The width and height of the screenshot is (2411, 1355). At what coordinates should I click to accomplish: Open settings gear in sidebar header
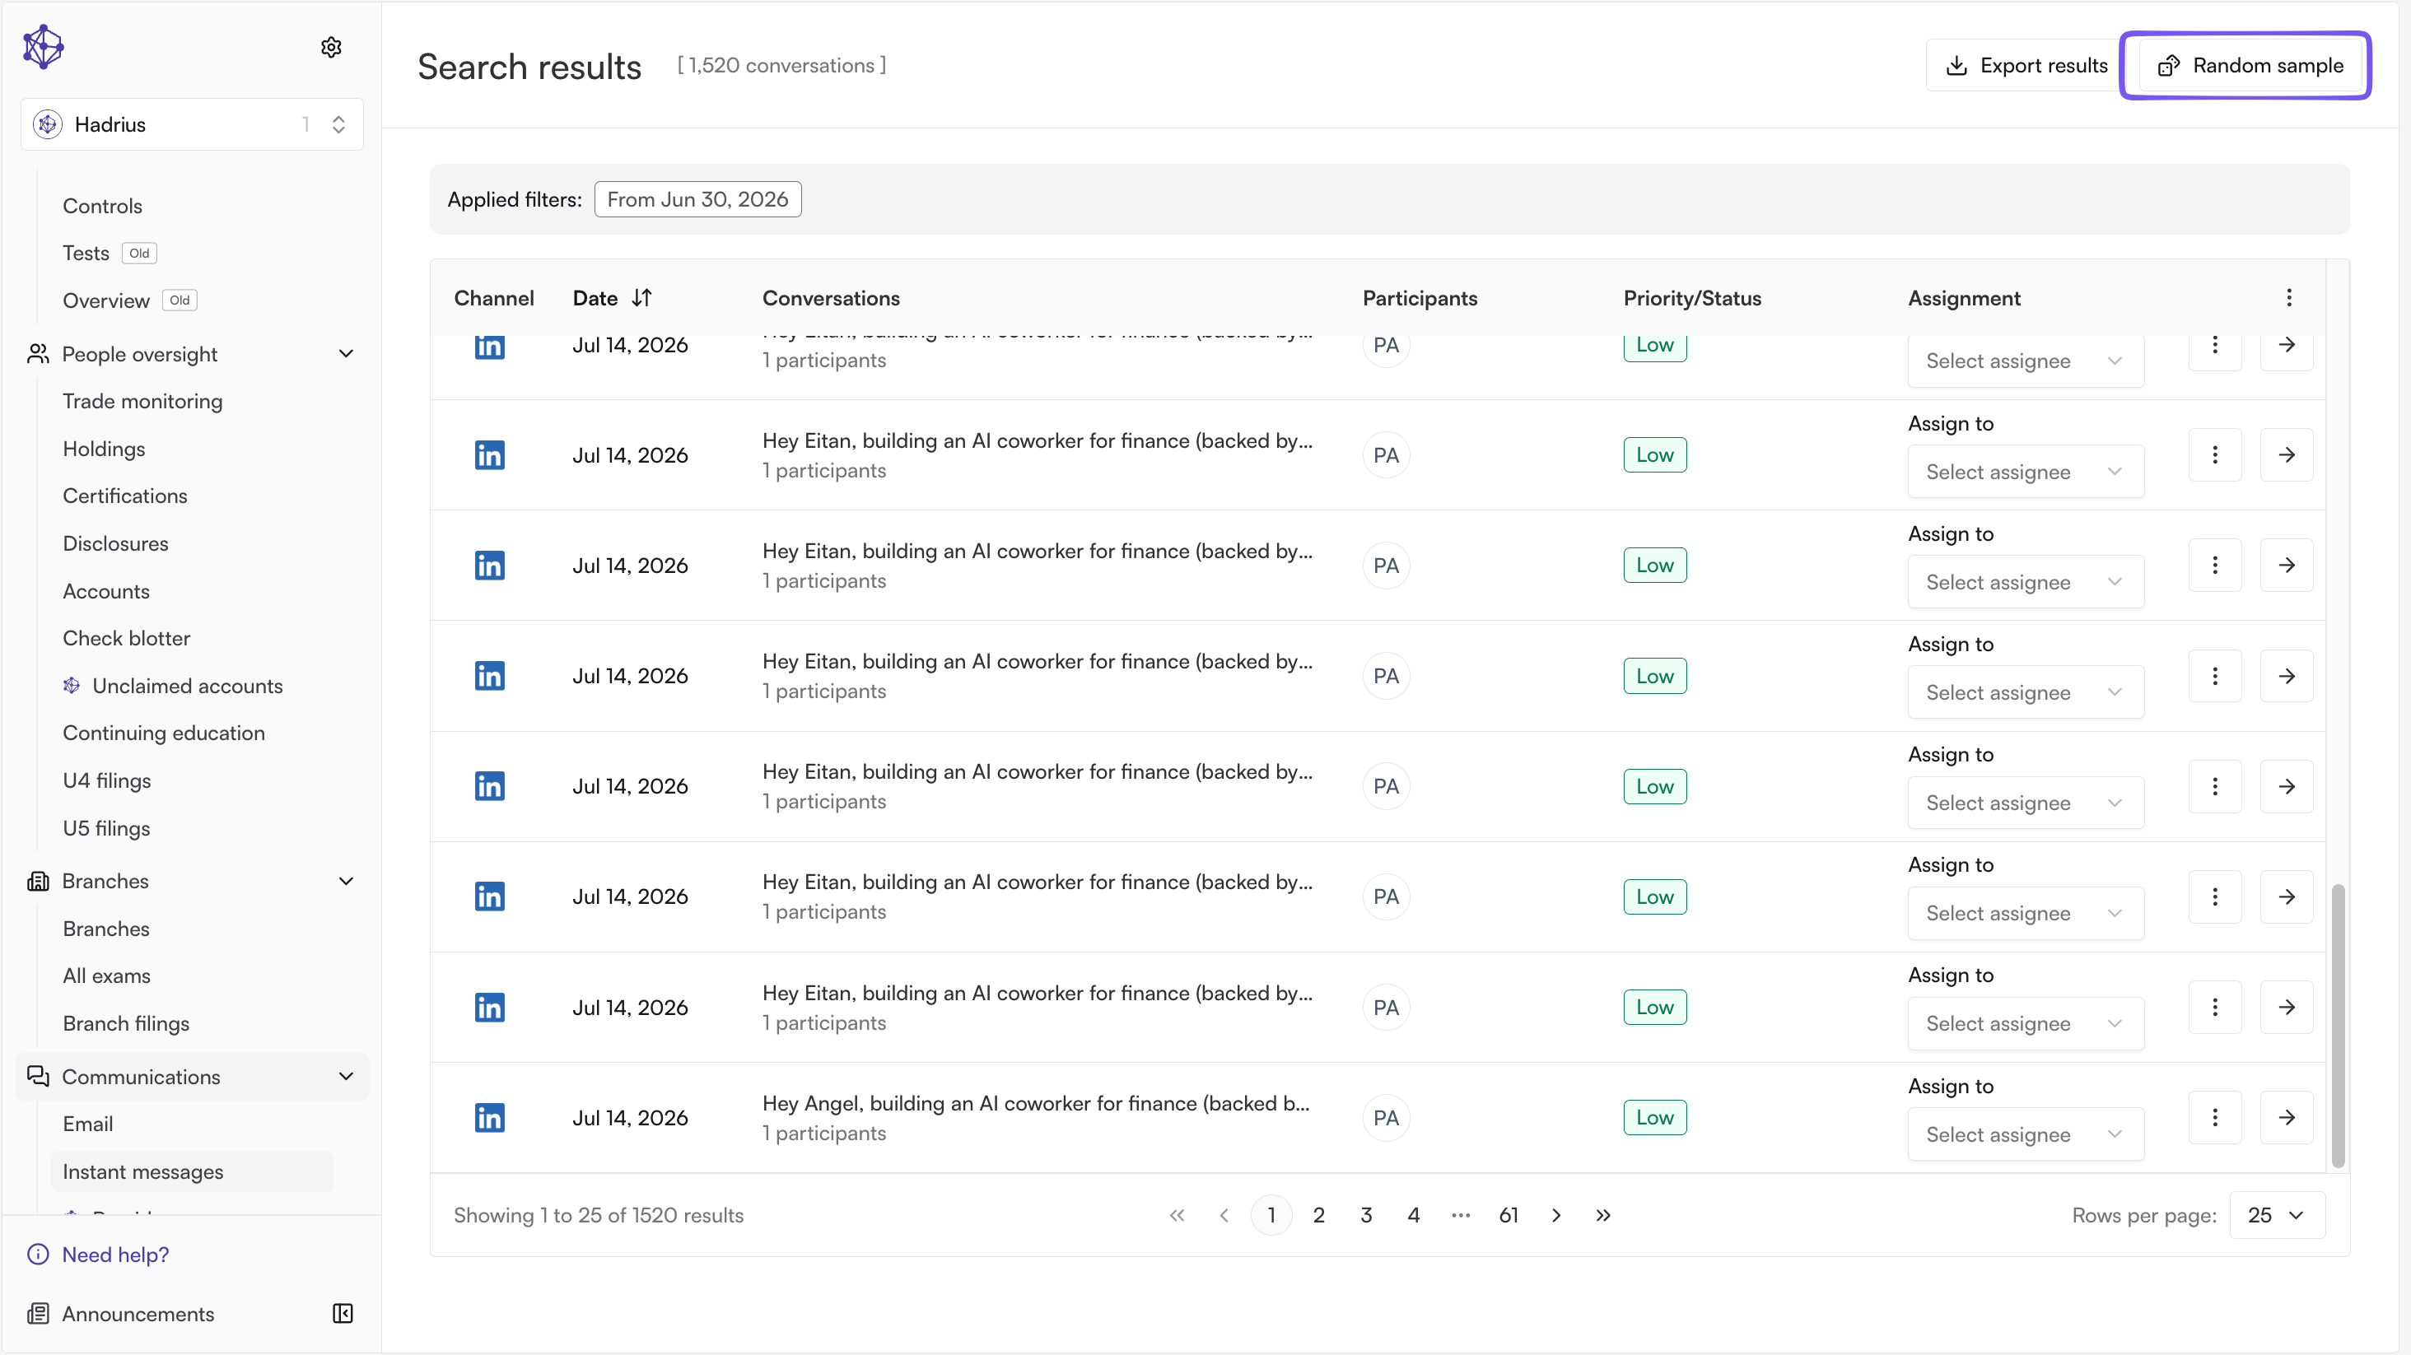[x=331, y=47]
